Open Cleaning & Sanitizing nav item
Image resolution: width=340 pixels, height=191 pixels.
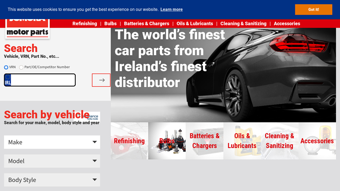[243, 24]
